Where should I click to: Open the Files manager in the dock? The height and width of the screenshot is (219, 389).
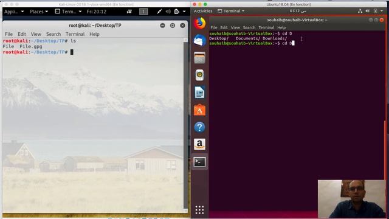pyautogui.click(x=200, y=58)
